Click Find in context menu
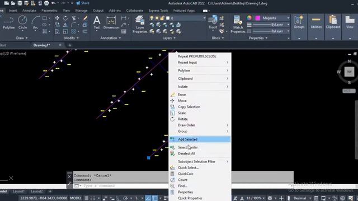The width and height of the screenshot is (358, 201). (200, 186)
